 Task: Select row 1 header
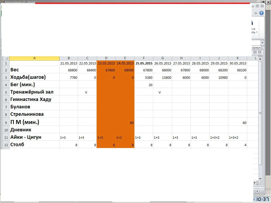6,63
